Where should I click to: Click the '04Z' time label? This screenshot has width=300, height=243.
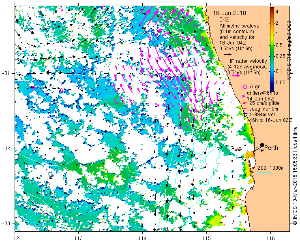[225, 19]
